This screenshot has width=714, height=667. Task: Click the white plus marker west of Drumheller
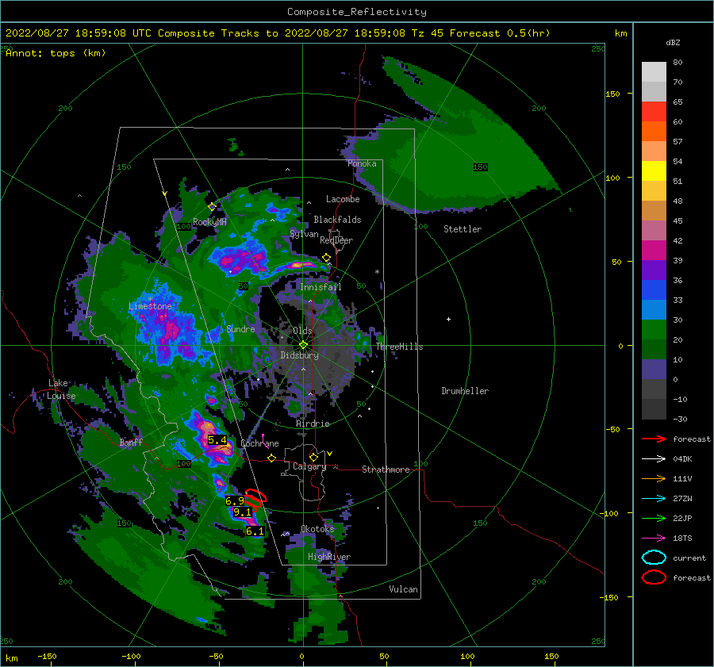(x=448, y=319)
